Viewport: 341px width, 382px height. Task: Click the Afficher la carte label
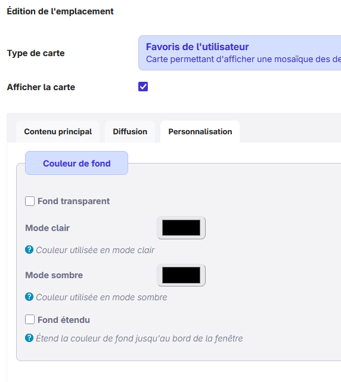[x=41, y=87]
